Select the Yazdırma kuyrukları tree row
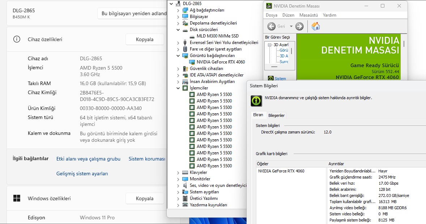Image resolution: width=426 pixels, height=224 pixels. (208, 205)
